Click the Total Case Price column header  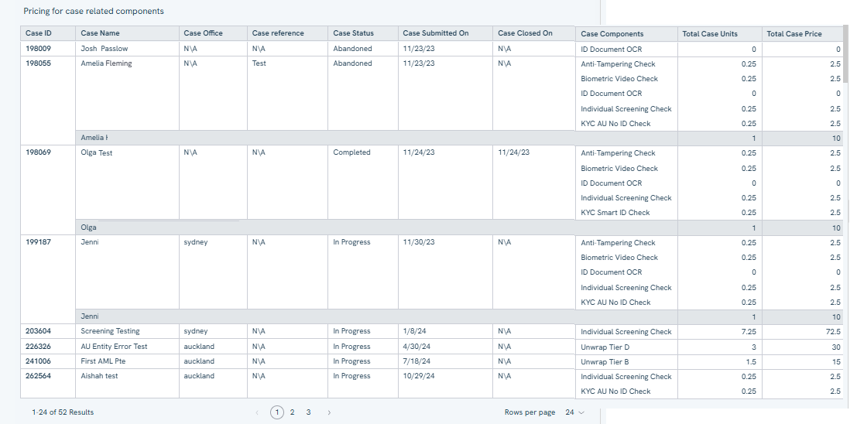coord(802,34)
